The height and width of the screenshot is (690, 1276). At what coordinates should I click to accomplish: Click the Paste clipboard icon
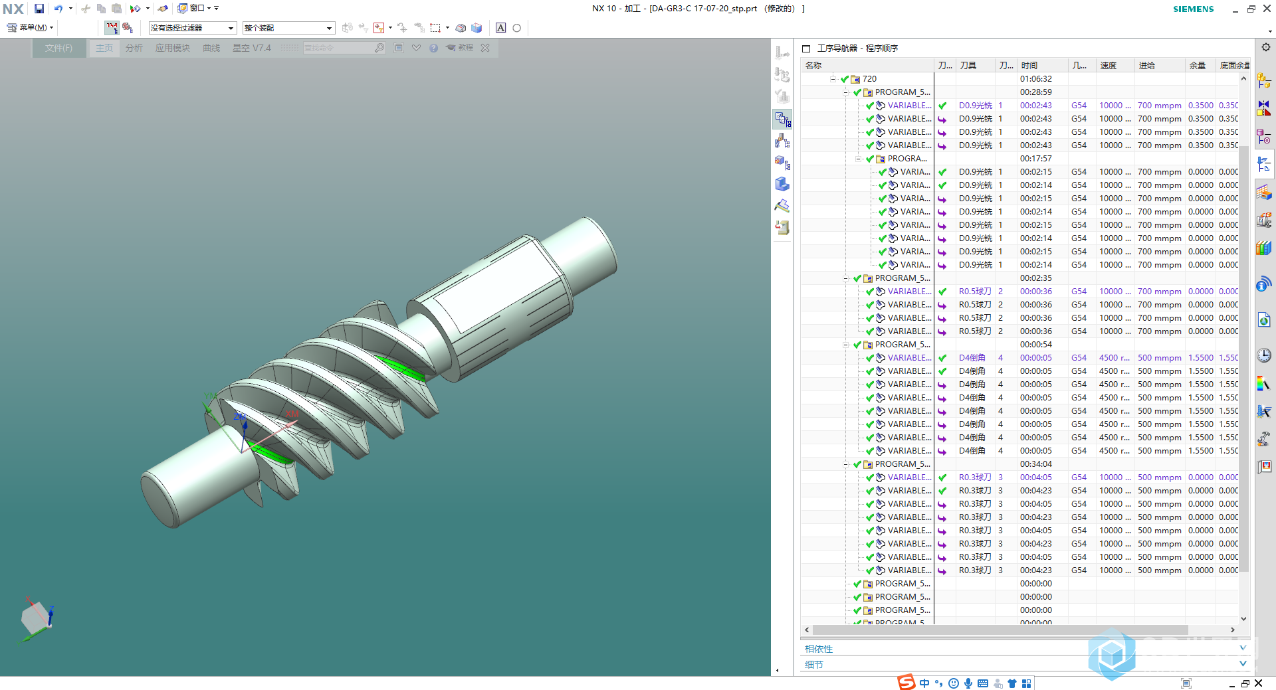coord(116,9)
